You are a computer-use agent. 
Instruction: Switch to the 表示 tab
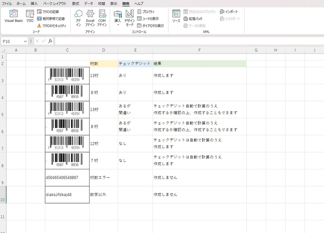point(114,3)
